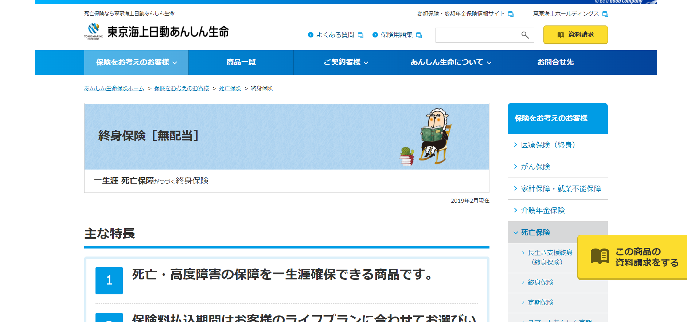Expand the あんしん生命について navigation menu

tap(451, 63)
